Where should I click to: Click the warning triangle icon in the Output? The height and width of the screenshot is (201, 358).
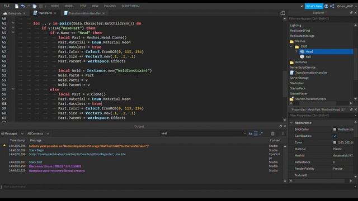(x=4, y=145)
